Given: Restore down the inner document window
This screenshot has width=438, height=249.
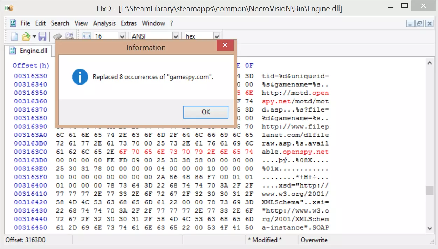Looking at the screenshot, I should click(x=419, y=23).
